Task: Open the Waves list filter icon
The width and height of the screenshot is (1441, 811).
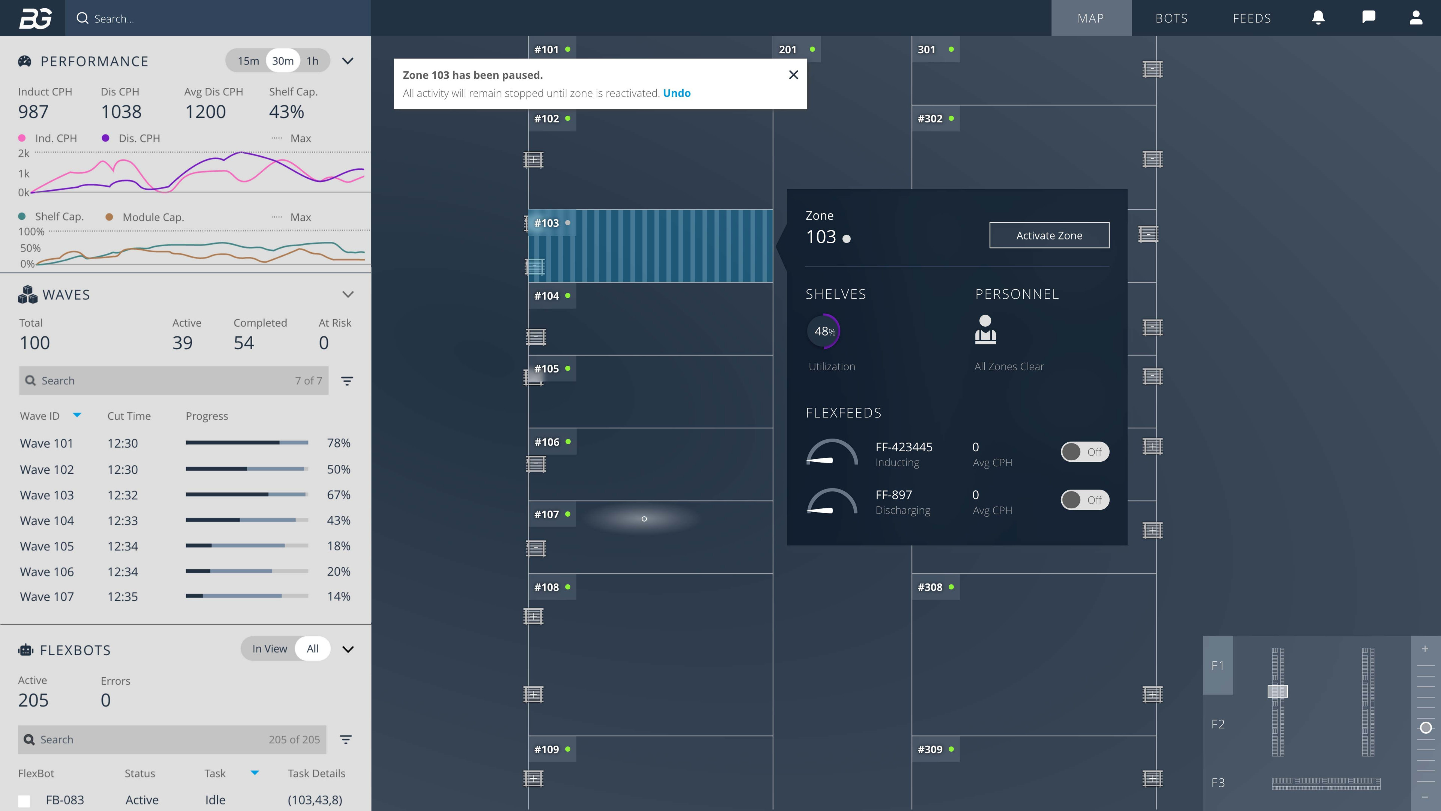Action: click(347, 381)
